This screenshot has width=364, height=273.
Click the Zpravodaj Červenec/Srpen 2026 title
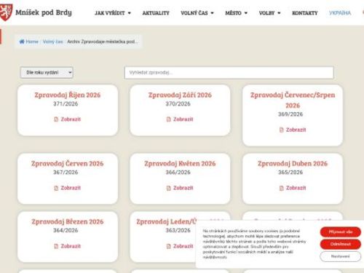293,100
